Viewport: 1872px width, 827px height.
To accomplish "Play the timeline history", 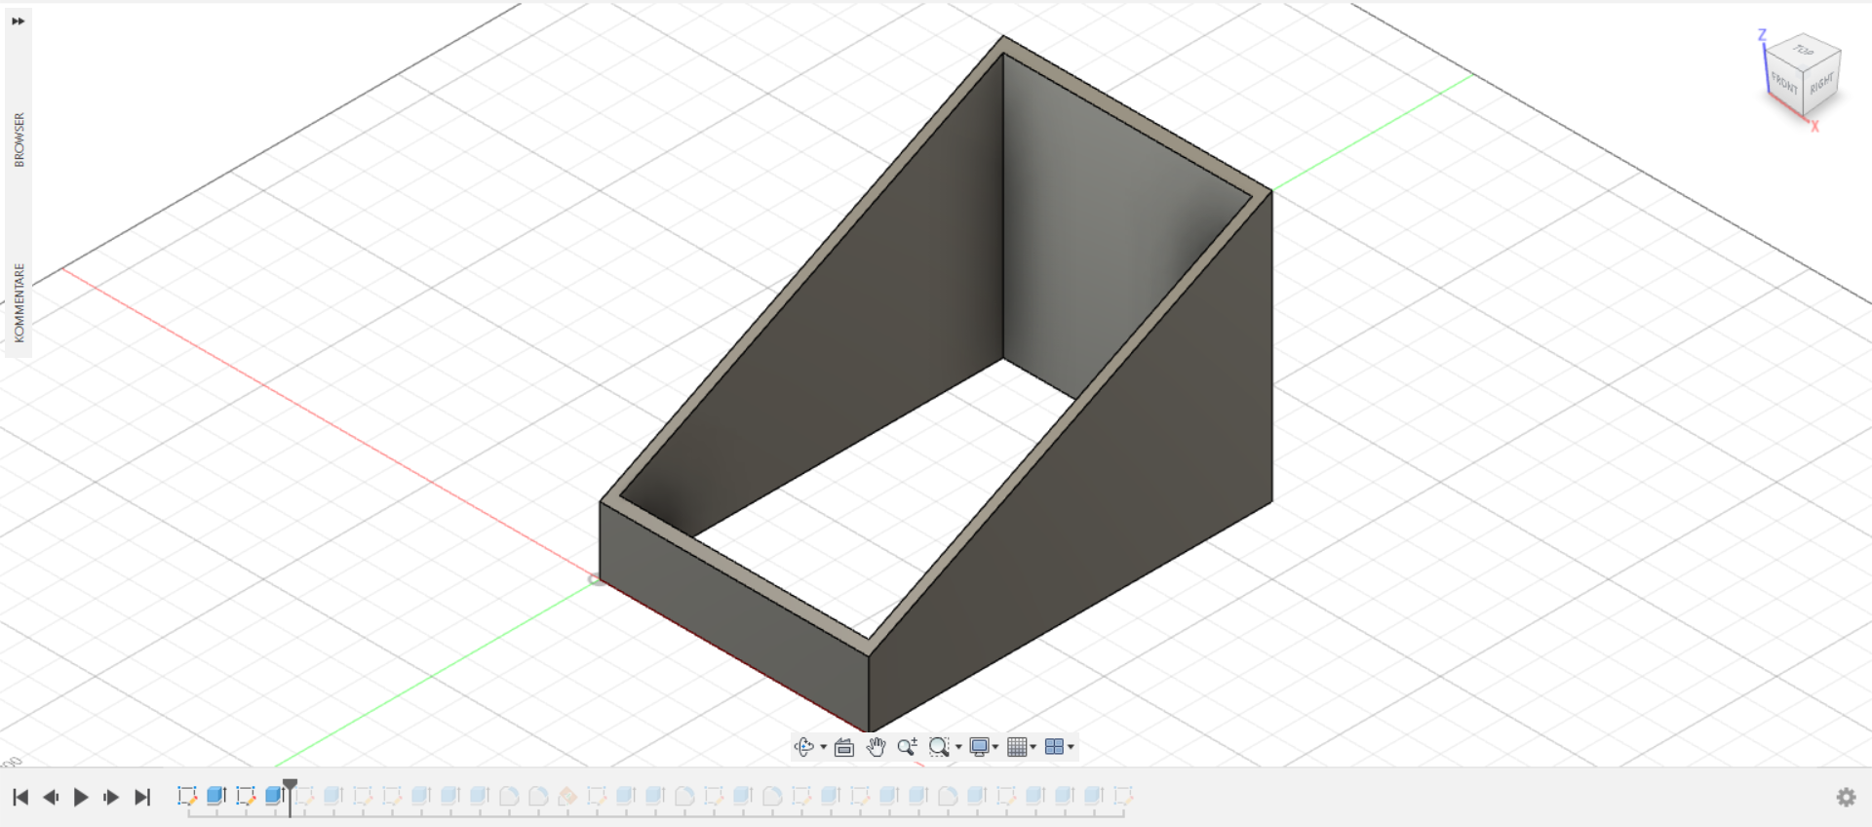I will [x=81, y=797].
